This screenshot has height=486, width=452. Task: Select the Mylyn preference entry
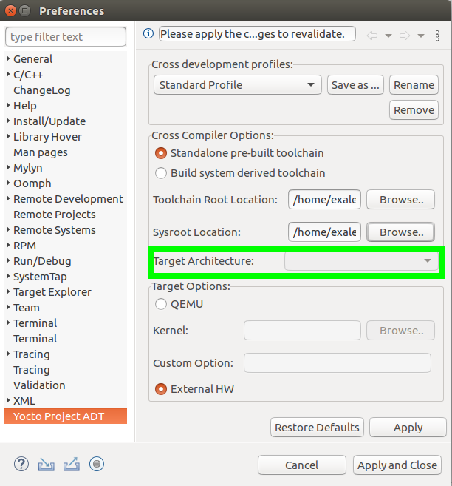[x=28, y=168]
